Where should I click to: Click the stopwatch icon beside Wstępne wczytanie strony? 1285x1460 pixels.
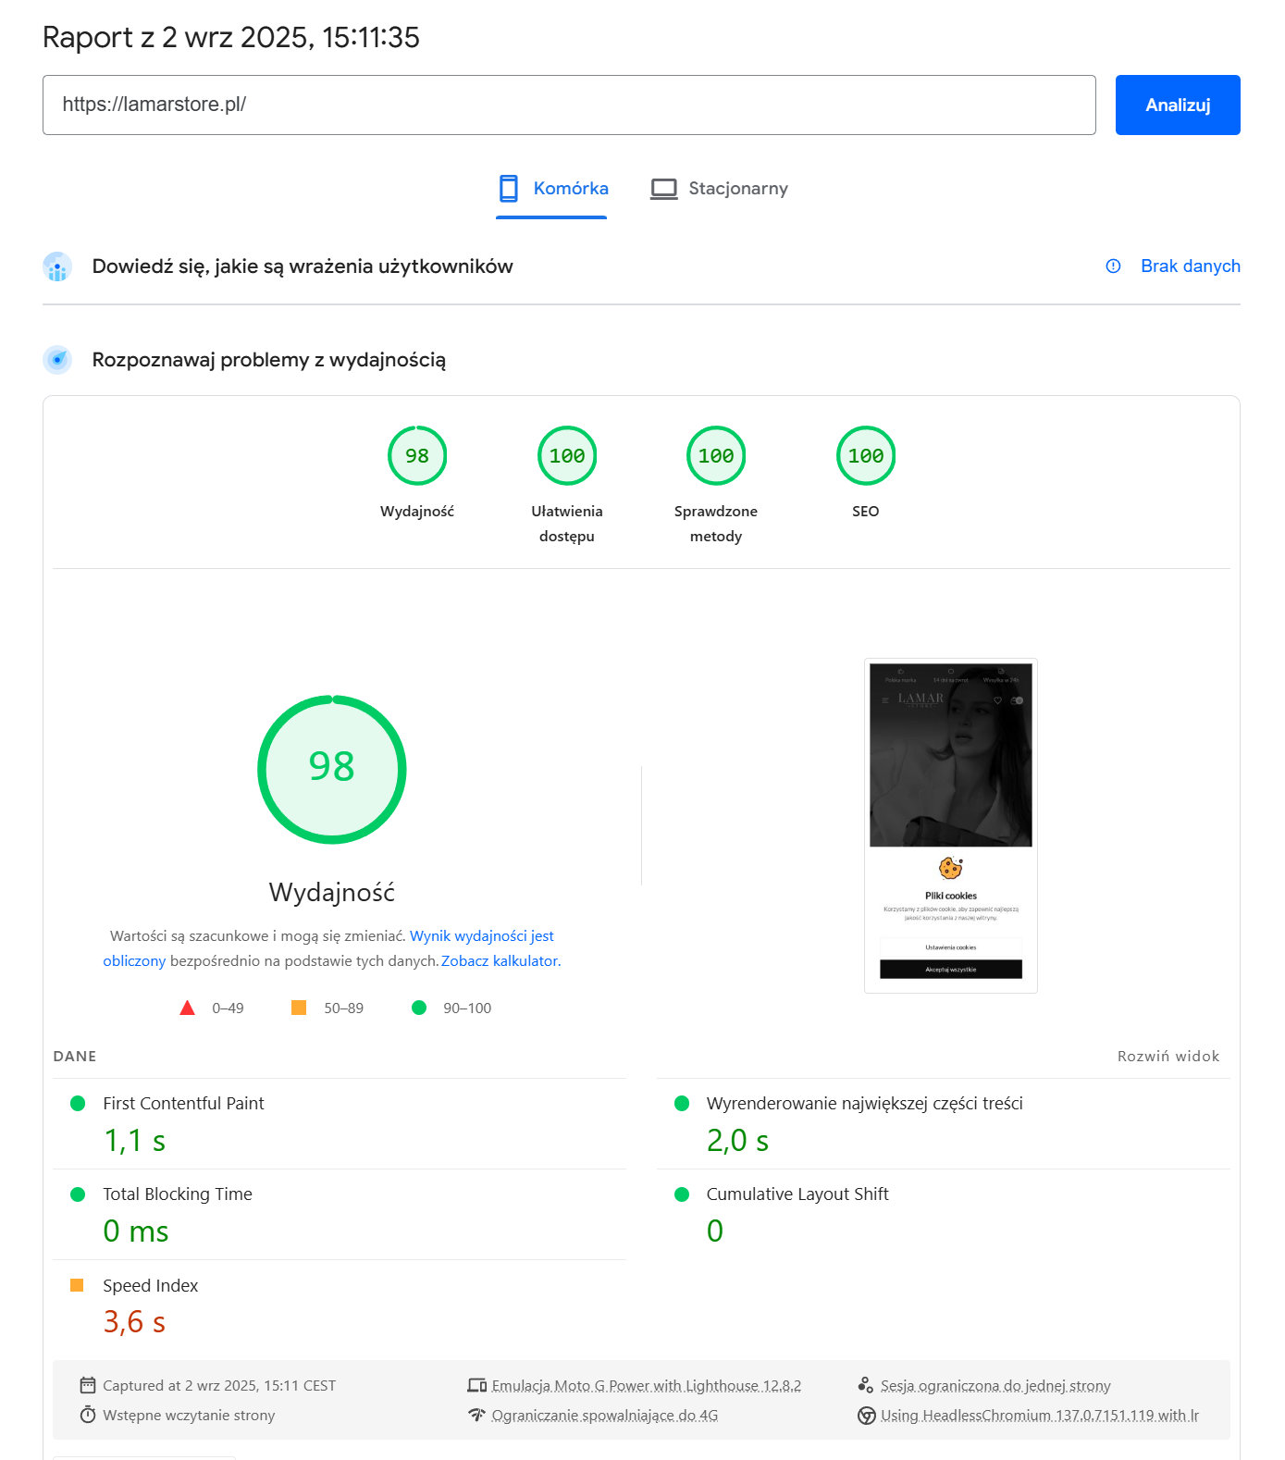point(88,1415)
